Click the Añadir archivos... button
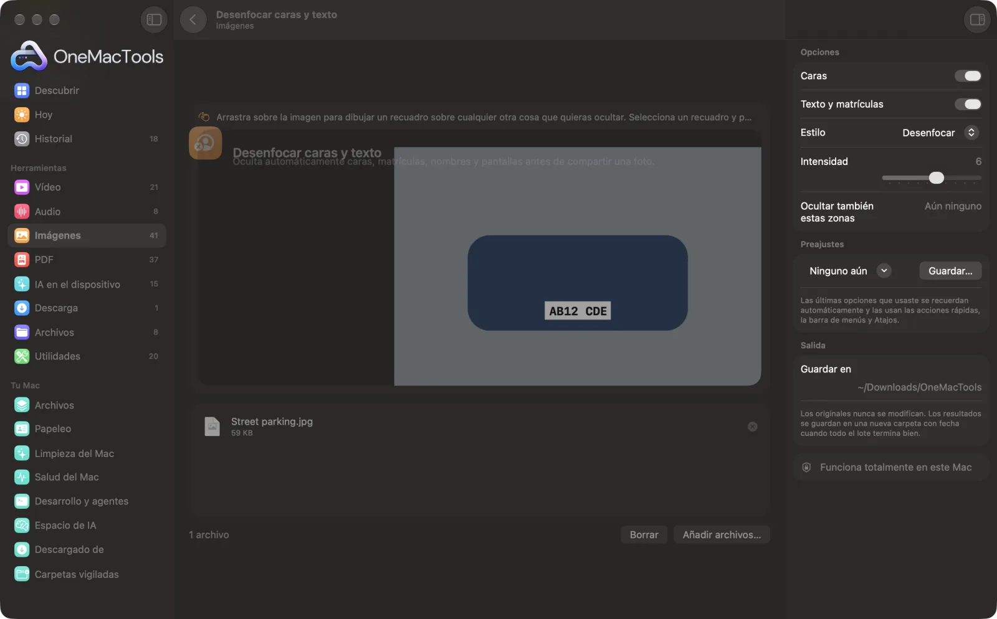The image size is (997, 619). coord(722,535)
